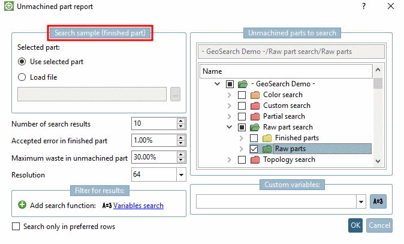Check the Topology search checkbox
404x244 pixels.
(242, 159)
